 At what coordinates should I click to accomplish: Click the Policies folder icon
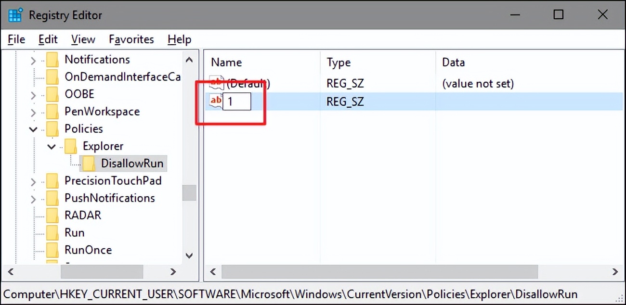(53, 128)
